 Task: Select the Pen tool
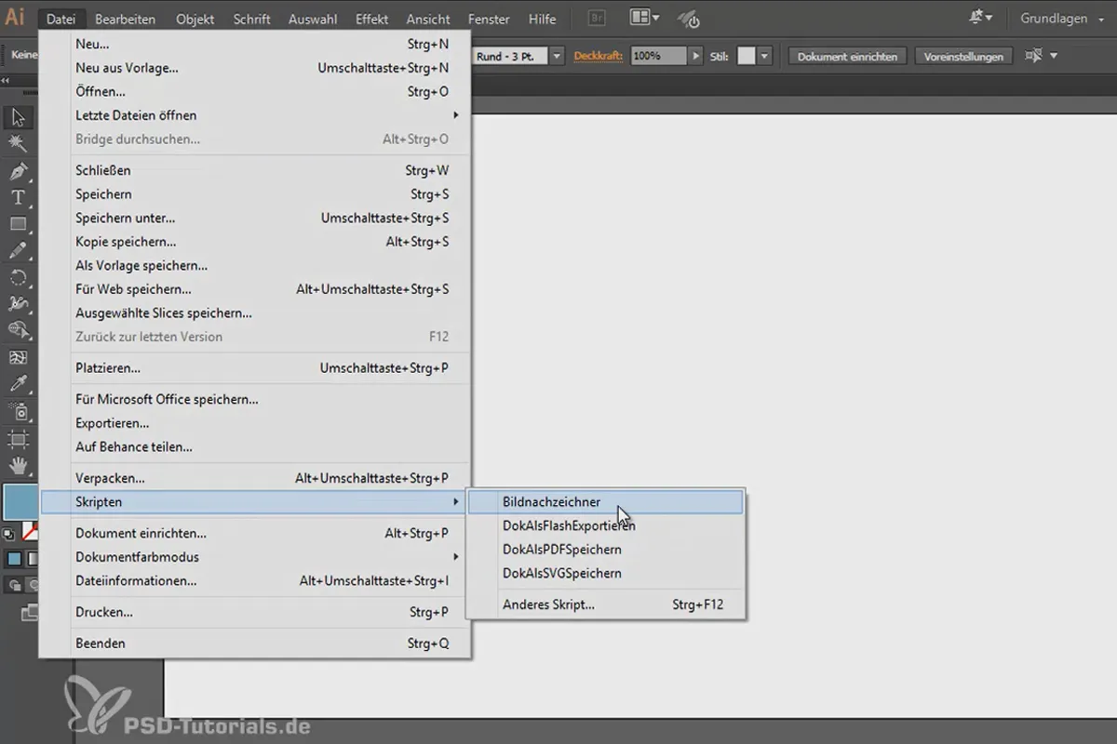(18, 171)
